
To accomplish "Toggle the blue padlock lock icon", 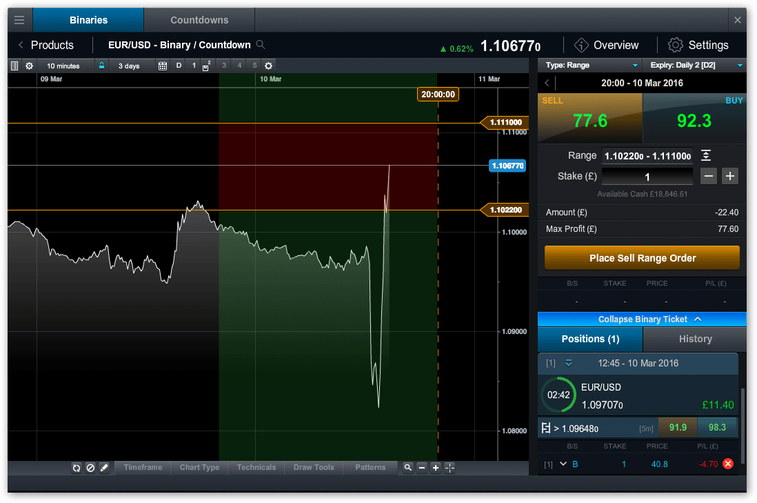I will click(101, 66).
